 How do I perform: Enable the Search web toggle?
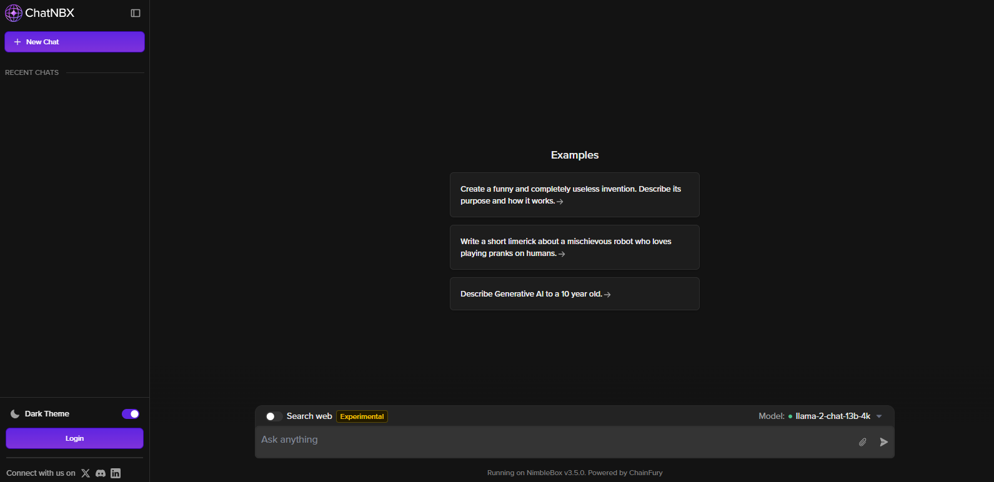pyautogui.click(x=273, y=416)
